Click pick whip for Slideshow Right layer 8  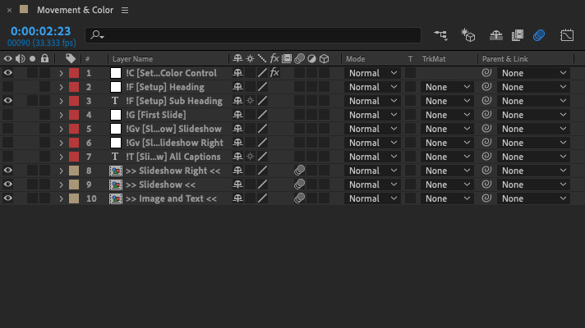pos(486,171)
